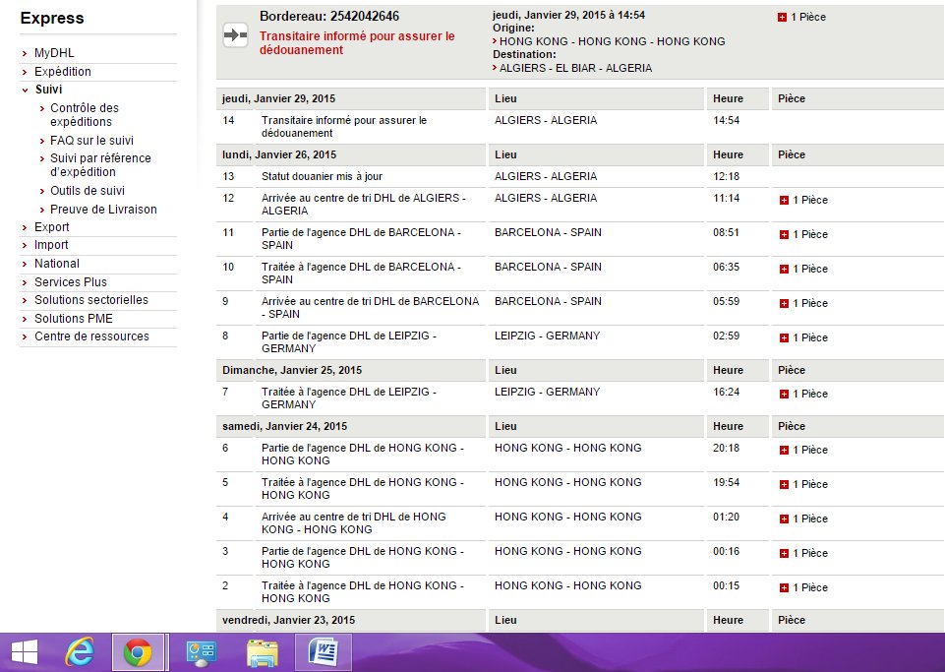The width and height of the screenshot is (945, 672).
Task: Open the FAQ sur le suivi link
Action: pos(91,140)
